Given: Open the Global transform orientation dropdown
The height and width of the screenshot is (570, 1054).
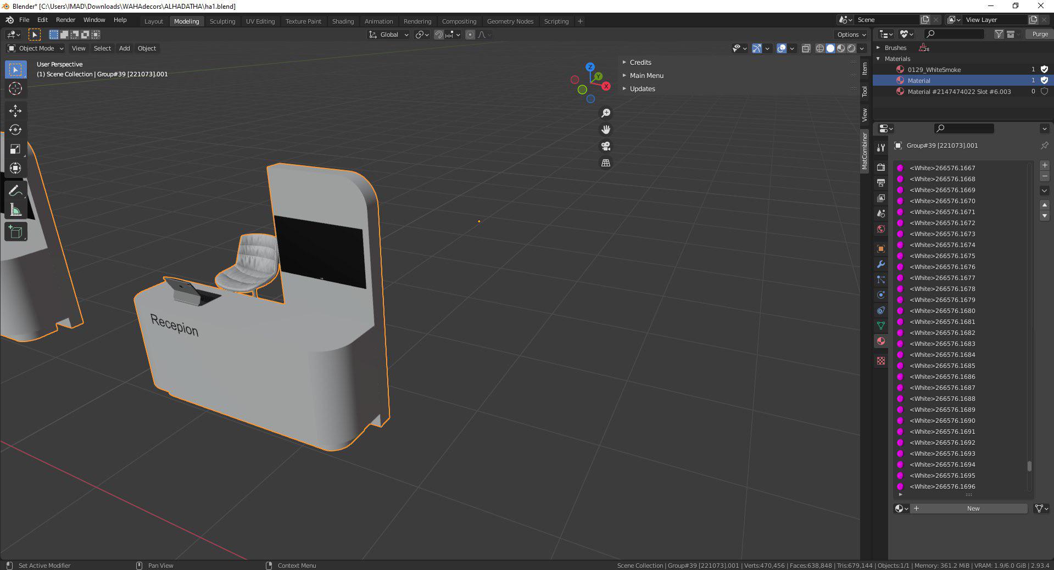Looking at the screenshot, I should click(x=388, y=35).
